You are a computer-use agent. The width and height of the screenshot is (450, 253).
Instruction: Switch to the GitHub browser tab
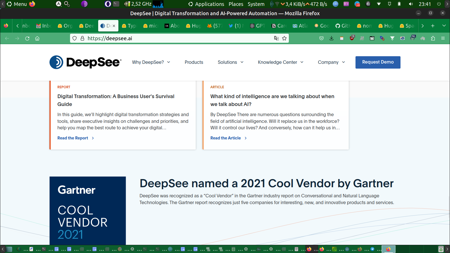343,26
